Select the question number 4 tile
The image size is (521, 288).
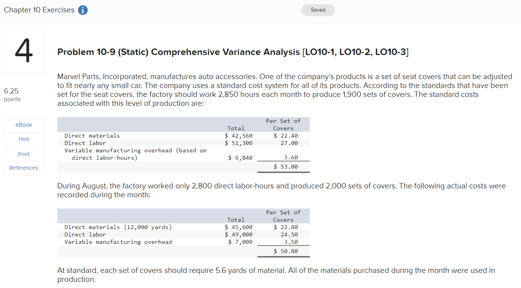pyautogui.click(x=24, y=50)
